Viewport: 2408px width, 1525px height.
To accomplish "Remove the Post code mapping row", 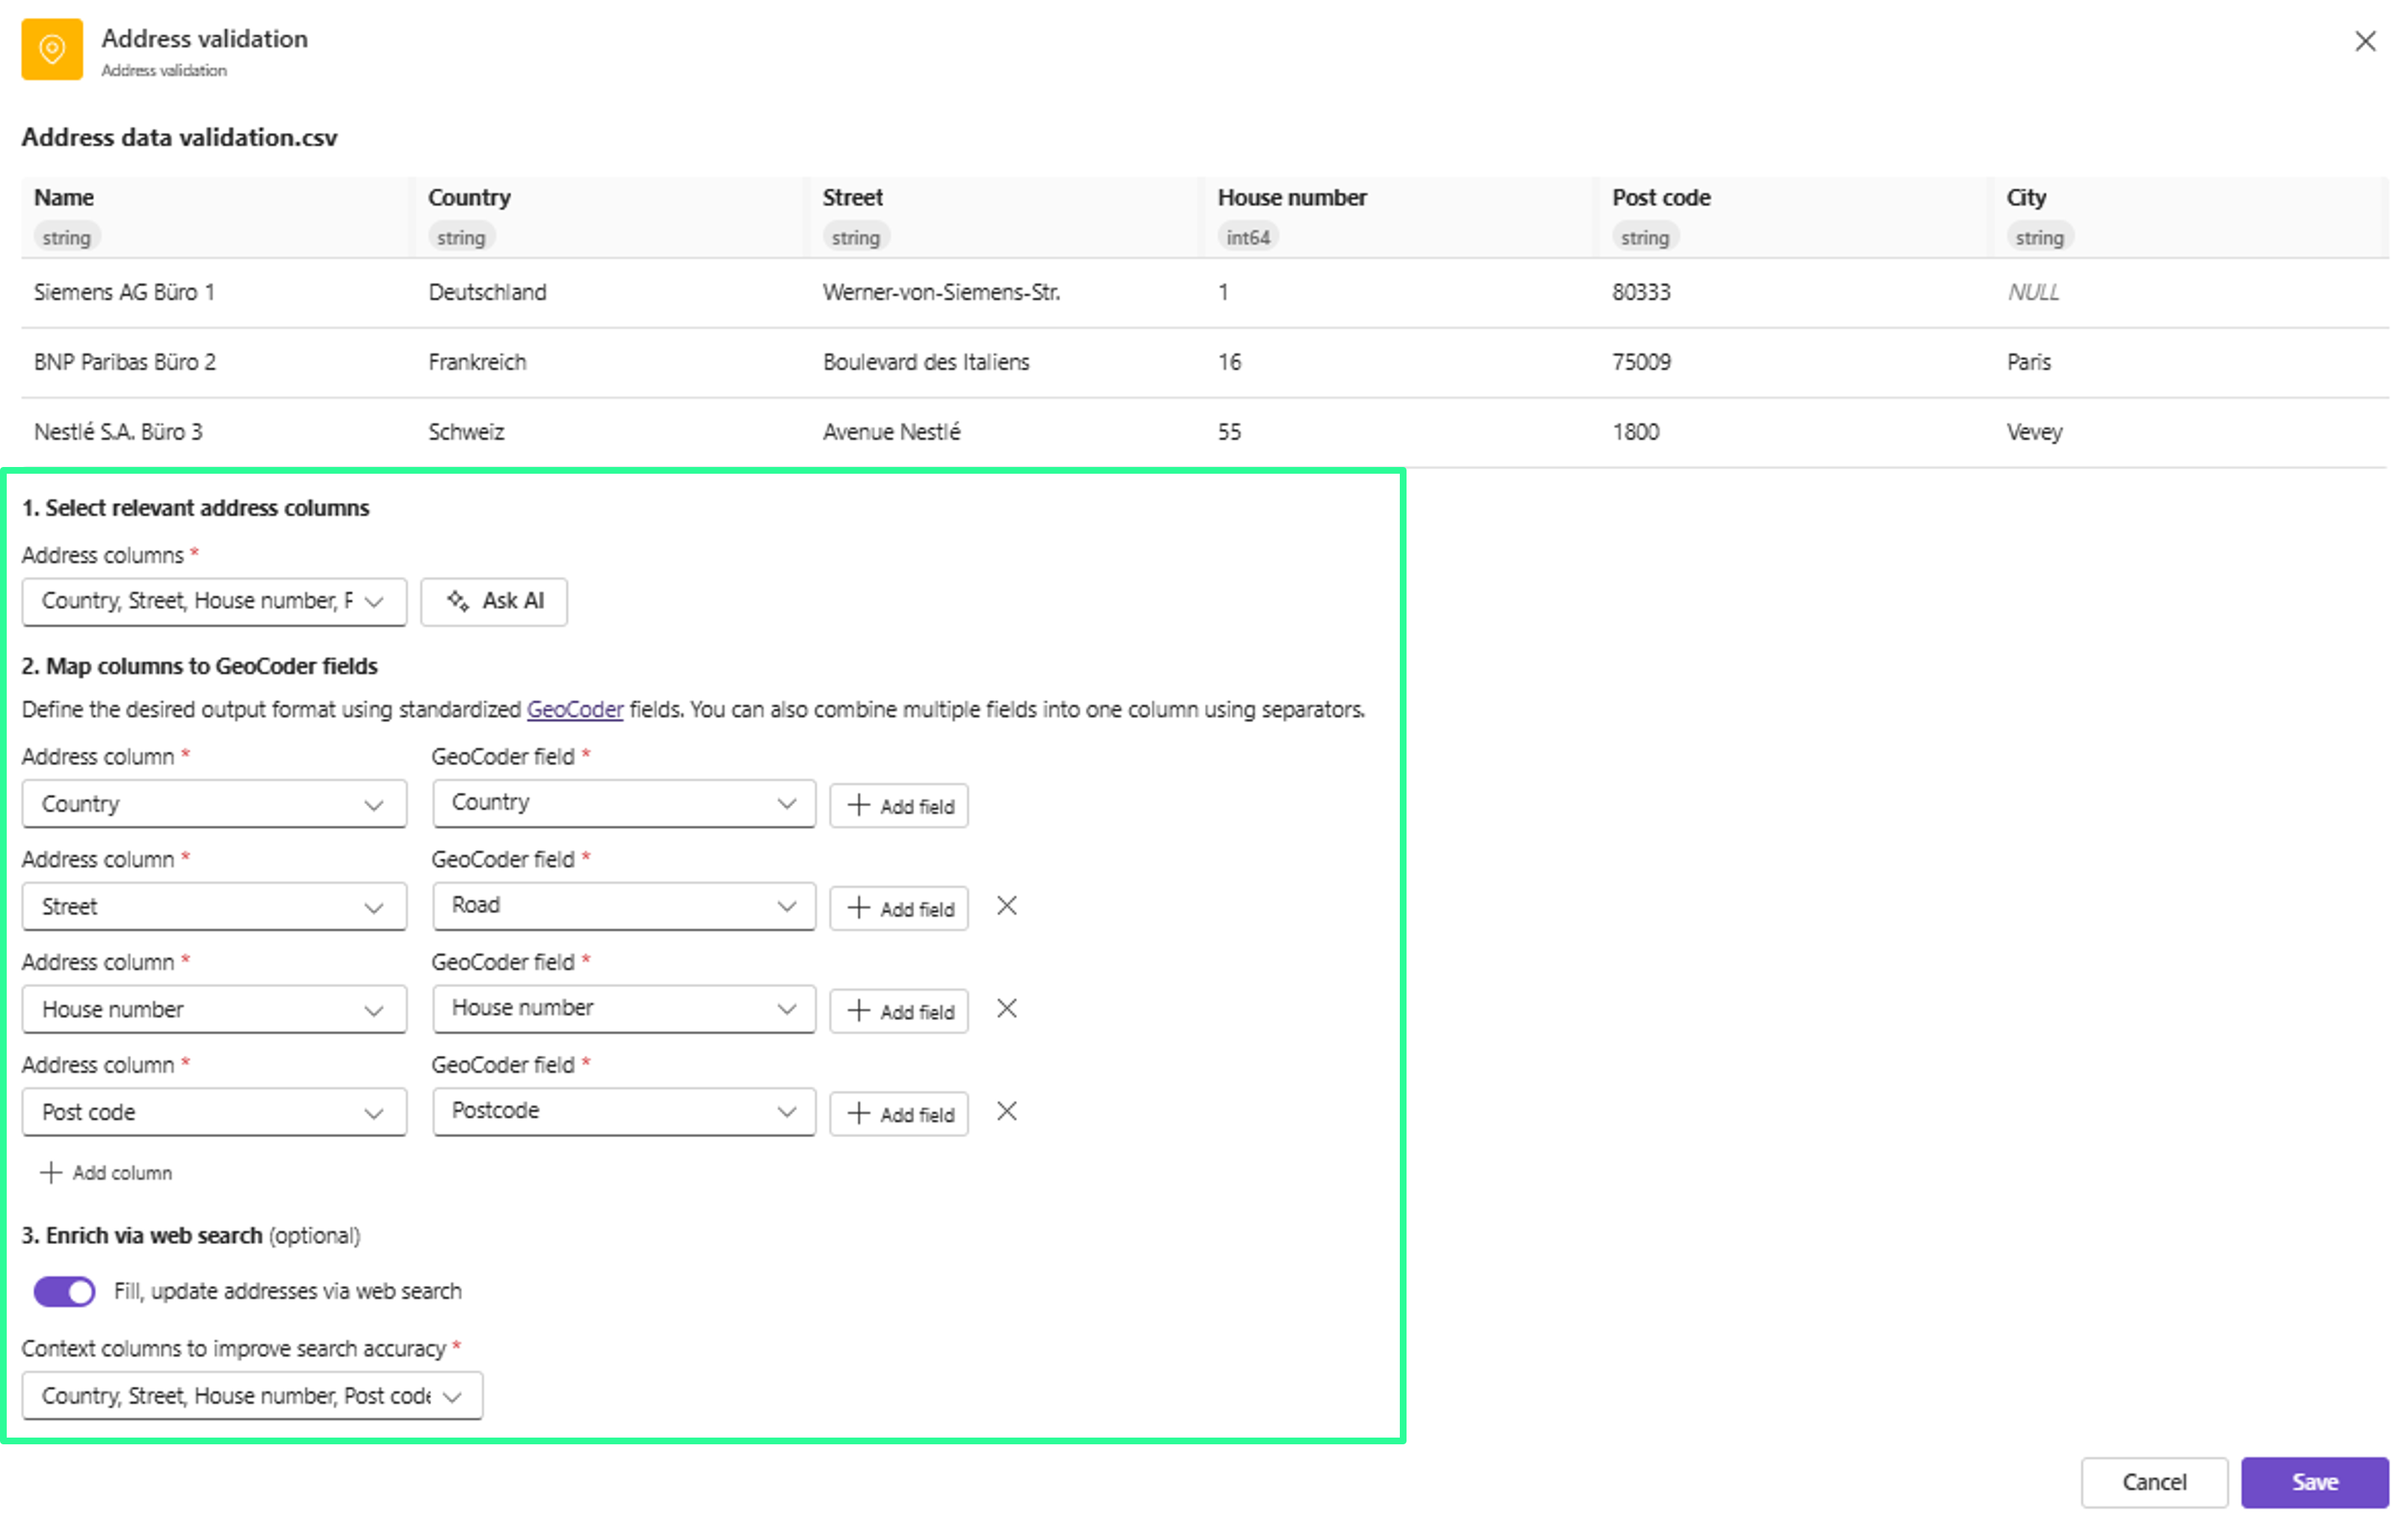I will (x=1006, y=1112).
